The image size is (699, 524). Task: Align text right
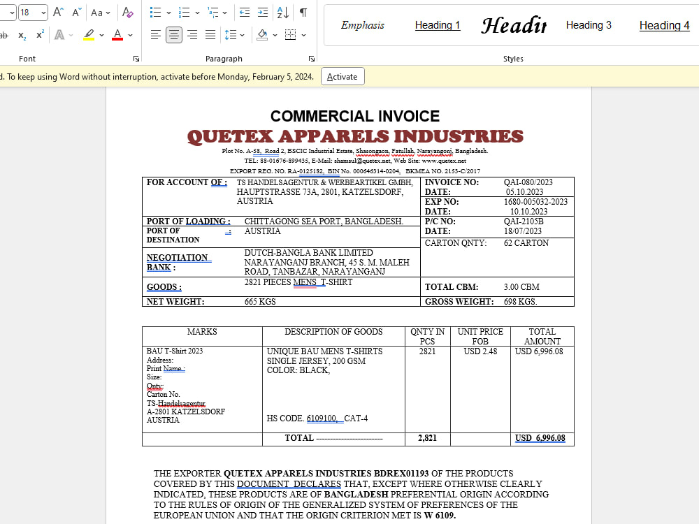coord(192,35)
